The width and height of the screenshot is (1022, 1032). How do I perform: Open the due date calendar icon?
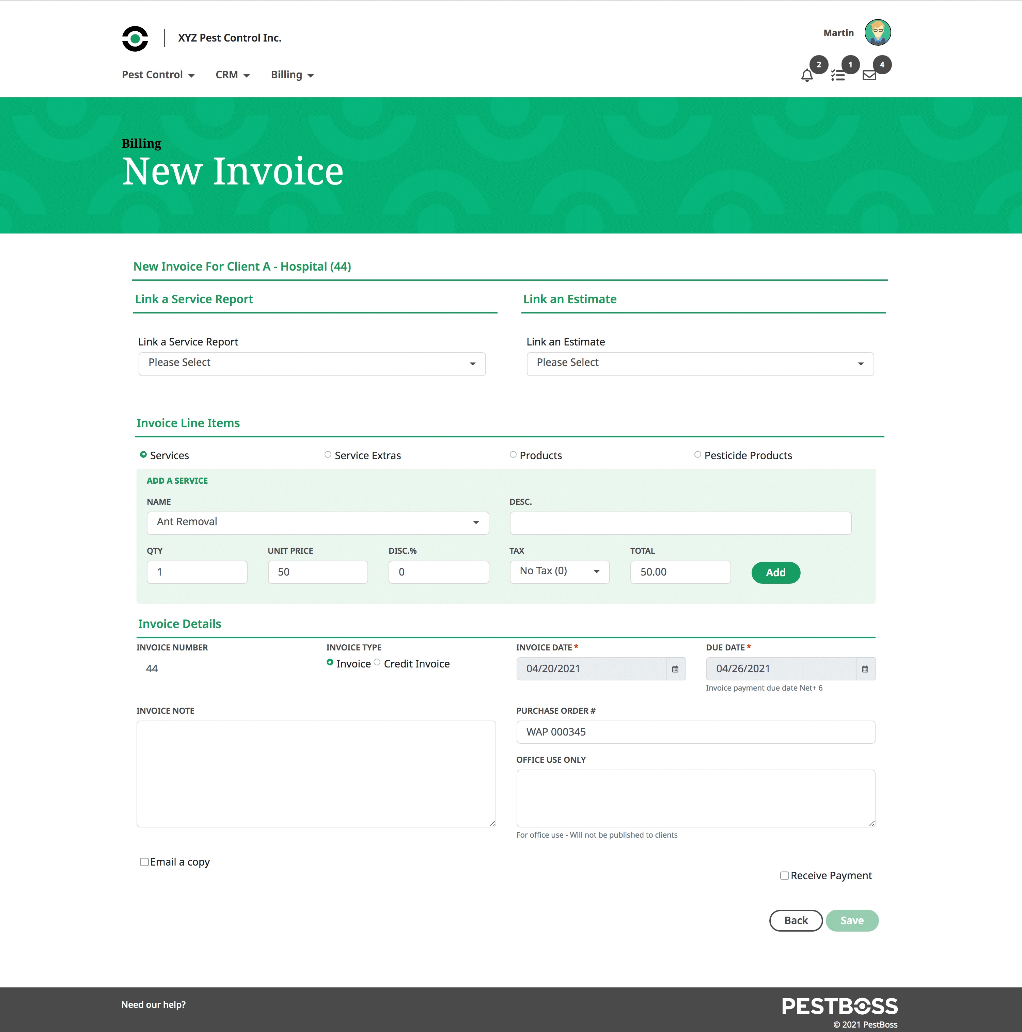[x=865, y=669]
